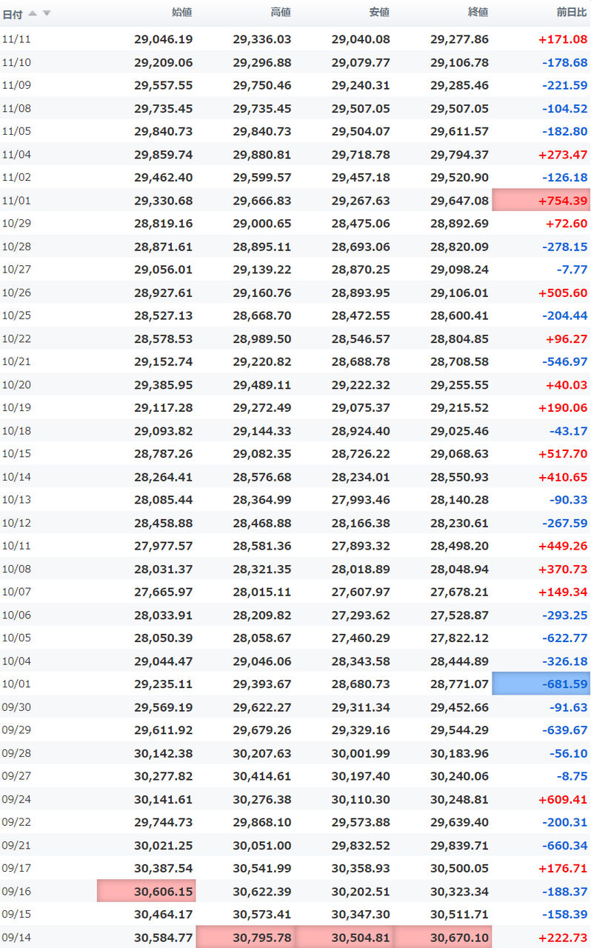Click the 終値 column header
The image size is (591, 948).
tap(478, 13)
